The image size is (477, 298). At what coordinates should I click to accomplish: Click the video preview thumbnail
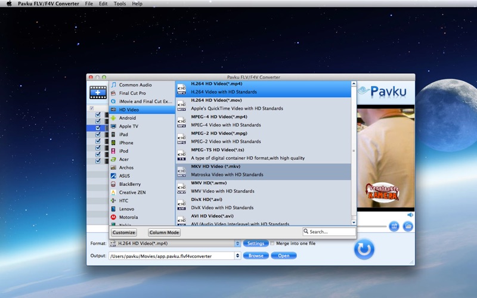point(386,158)
